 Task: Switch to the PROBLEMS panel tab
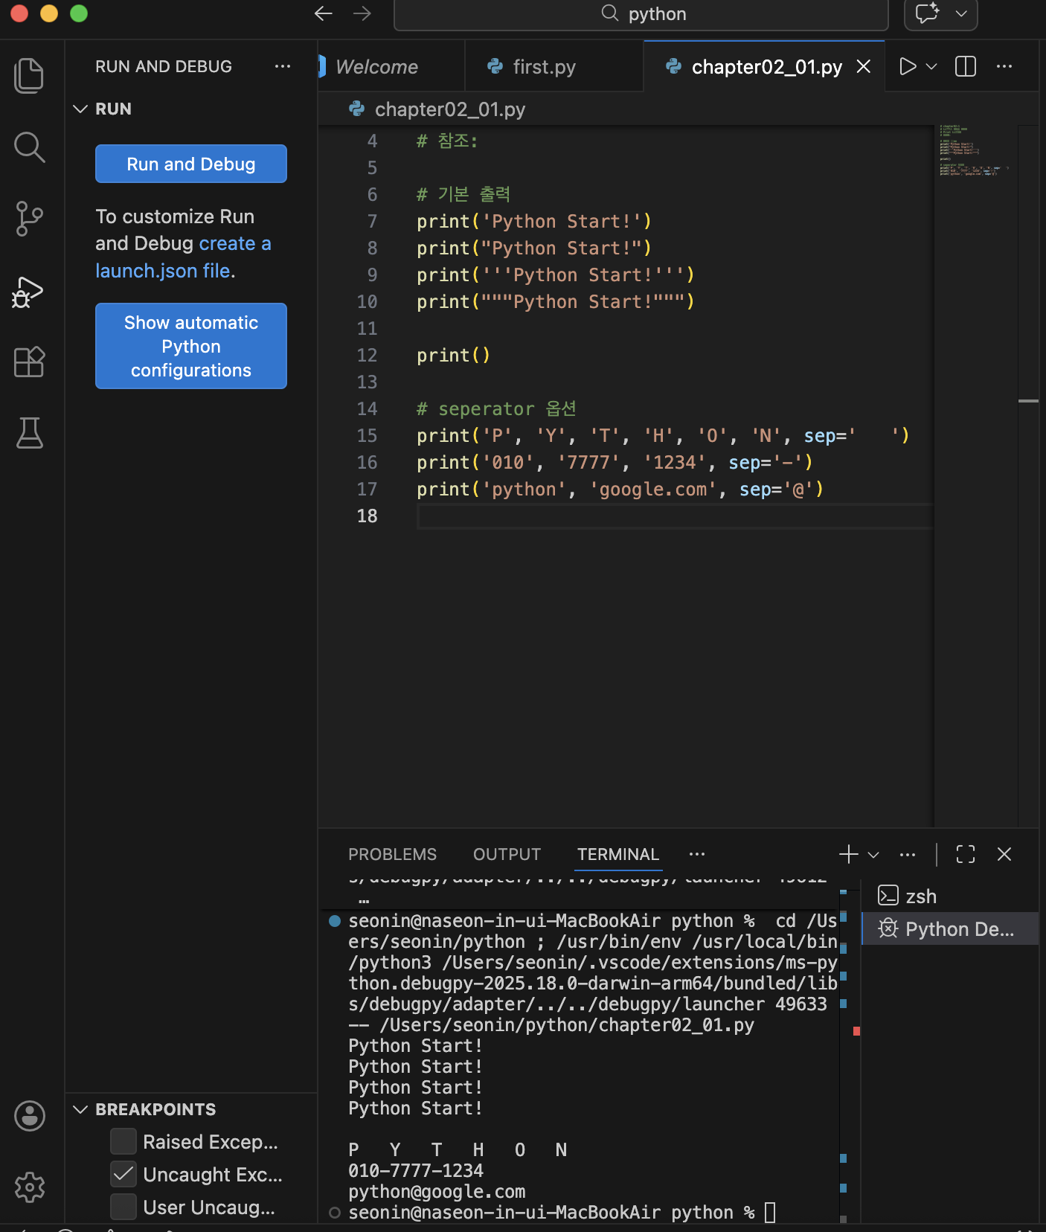point(392,854)
